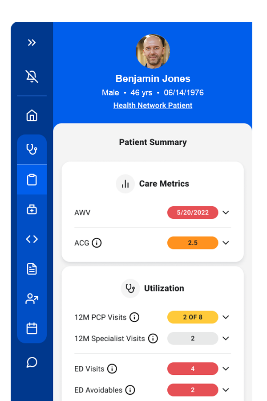267x401 pixels.
Task: Expand the ED Visits row chevron
Action: coord(226,368)
